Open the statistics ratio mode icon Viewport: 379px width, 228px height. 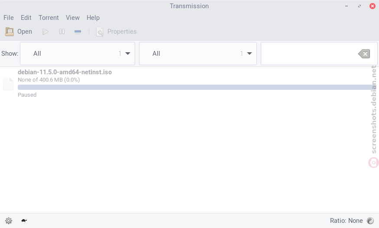370,221
